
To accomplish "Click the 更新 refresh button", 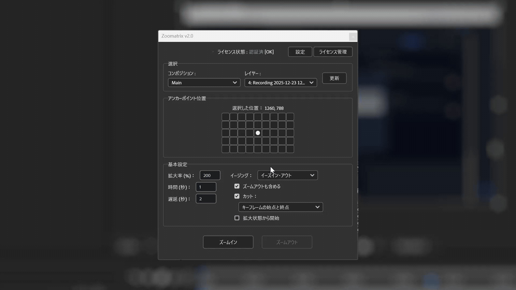I will (334, 78).
